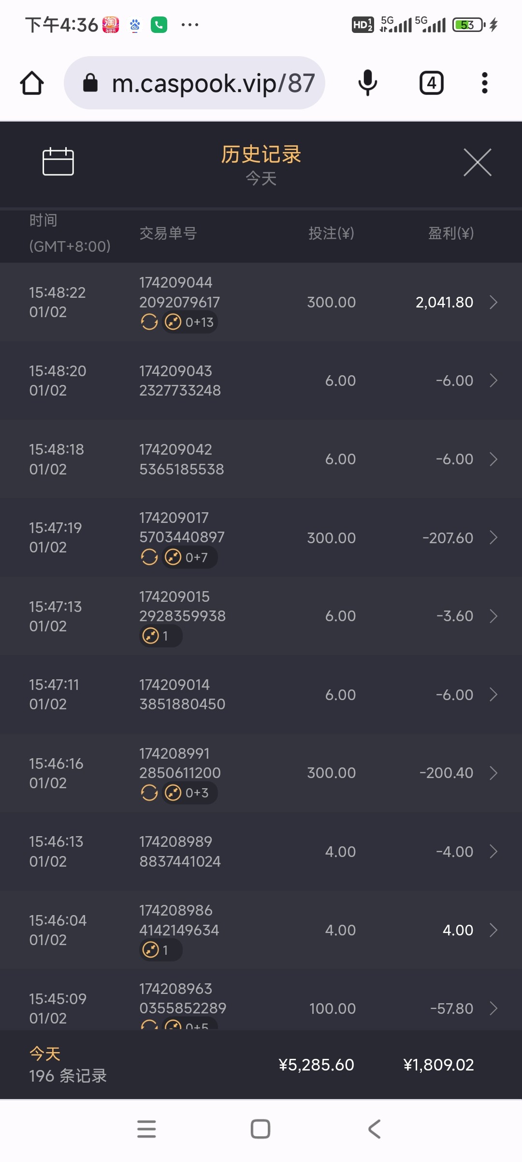Tap the 0+7 badge on the 15:47:19 record
The image size is (522, 1162).
click(188, 557)
